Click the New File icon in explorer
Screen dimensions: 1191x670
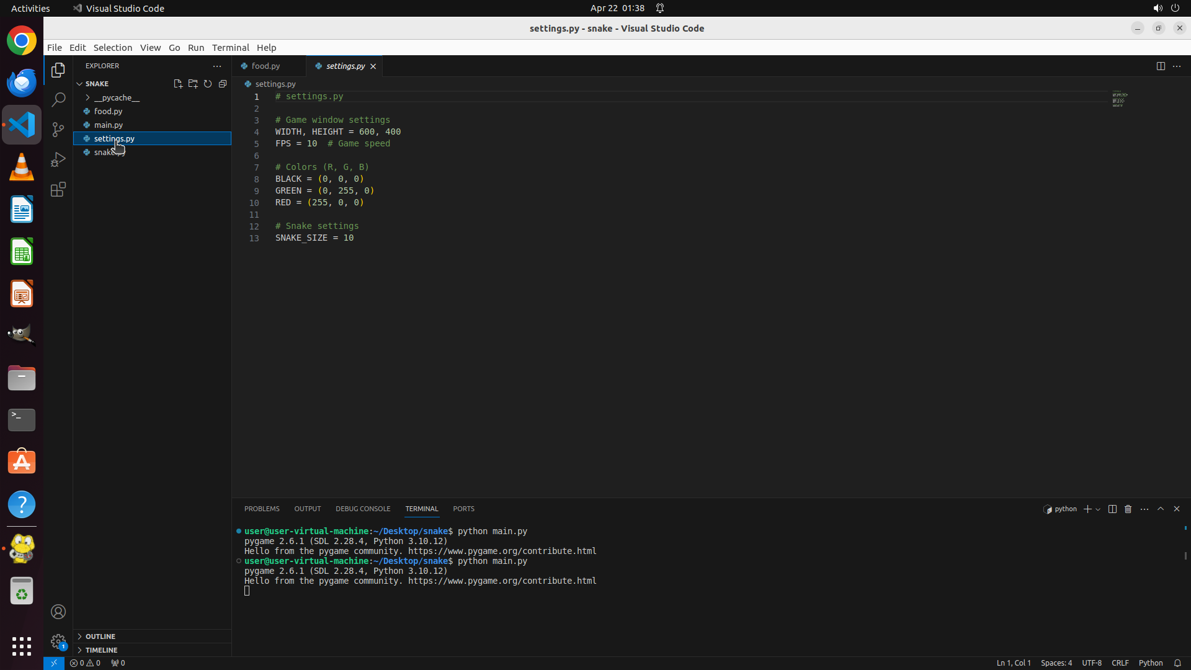point(178,84)
